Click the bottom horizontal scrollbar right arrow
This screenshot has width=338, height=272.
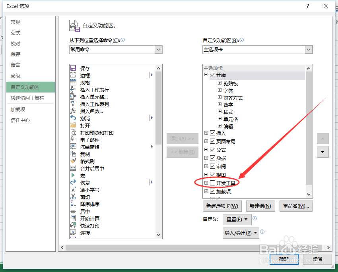coord(328,247)
